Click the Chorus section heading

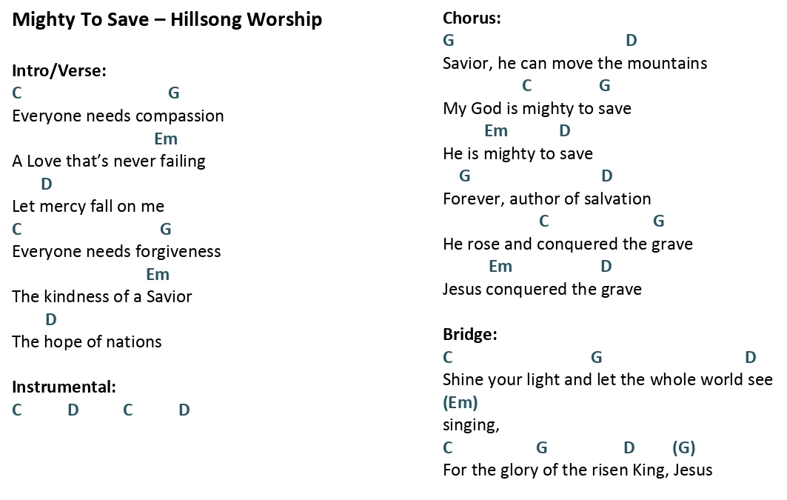point(472,18)
